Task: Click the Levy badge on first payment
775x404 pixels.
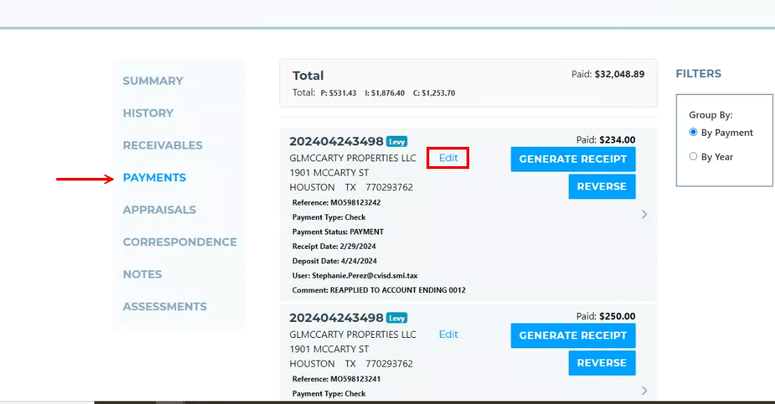Action: [397, 142]
